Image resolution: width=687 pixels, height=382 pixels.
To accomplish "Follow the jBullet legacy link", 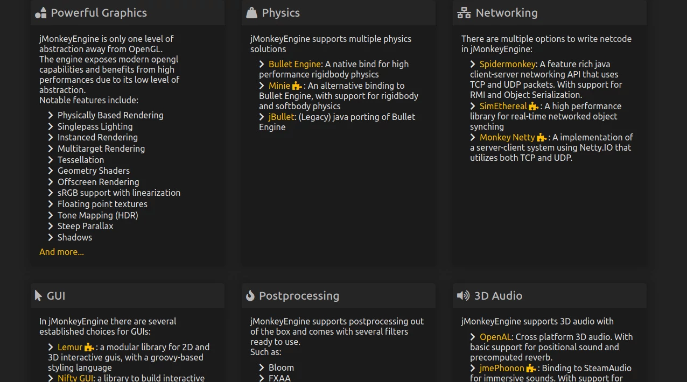I will [281, 117].
